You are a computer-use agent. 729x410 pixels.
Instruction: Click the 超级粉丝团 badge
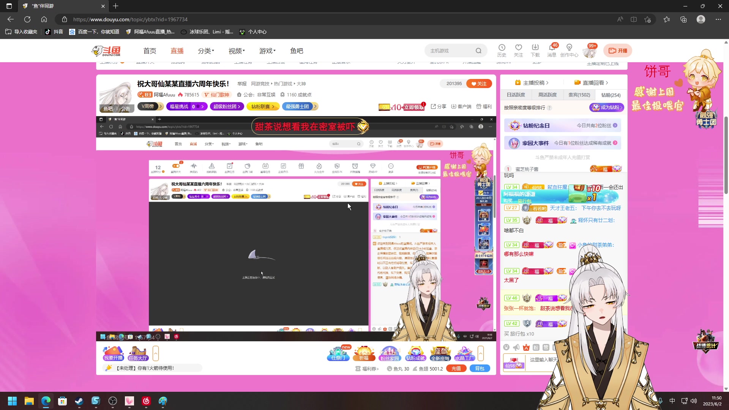[x=227, y=106]
